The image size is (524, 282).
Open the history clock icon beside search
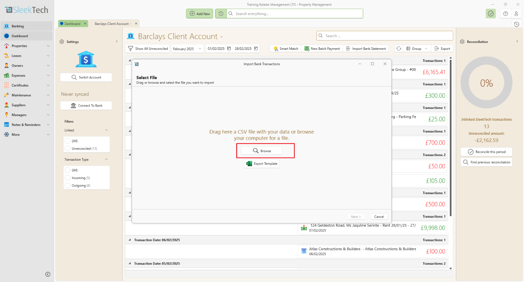[221, 14]
